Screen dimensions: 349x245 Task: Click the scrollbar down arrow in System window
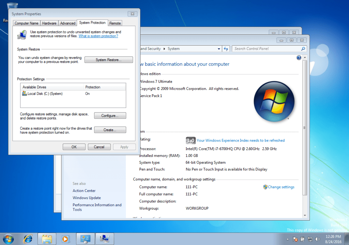point(305,215)
